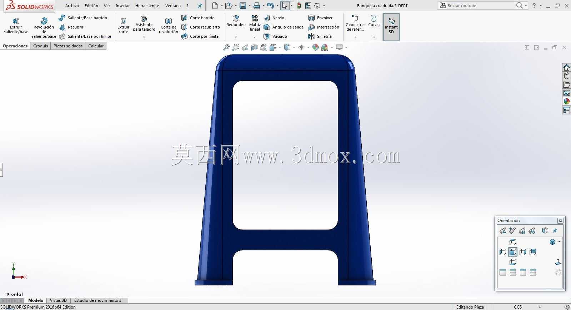This screenshot has height=310, width=571.
Task: Select the Intersección tool
Action: (324, 27)
